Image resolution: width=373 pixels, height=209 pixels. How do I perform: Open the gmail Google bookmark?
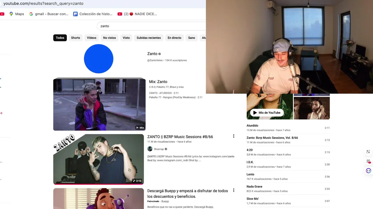(49, 14)
